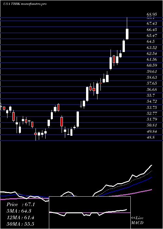Screen dimensions: 163x229
Task: Click the 65.47 price axis label
Action: [x=152, y=35]
